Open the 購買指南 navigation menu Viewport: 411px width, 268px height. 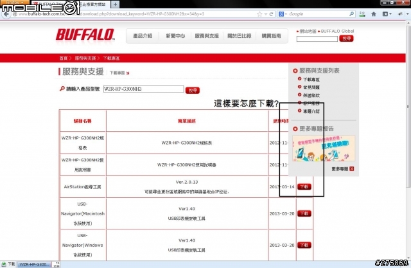tap(271, 36)
